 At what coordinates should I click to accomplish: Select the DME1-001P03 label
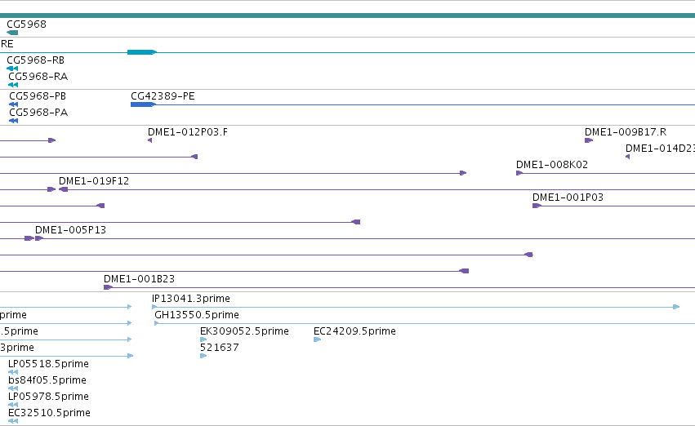568,197
